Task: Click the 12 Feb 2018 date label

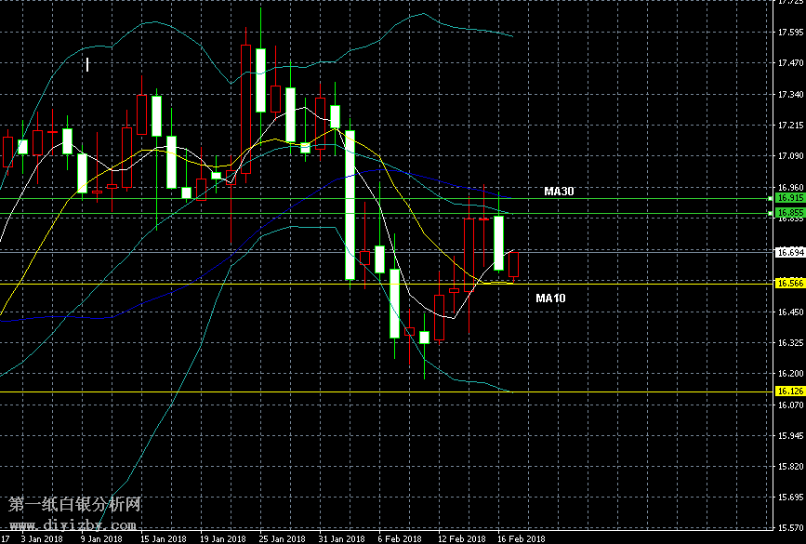Action: pos(462,538)
